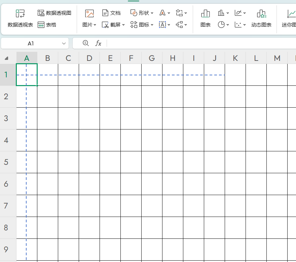This screenshot has height=262, width=296.
Task: Insert a document attachment (文档)
Action: pyautogui.click(x=111, y=13)
